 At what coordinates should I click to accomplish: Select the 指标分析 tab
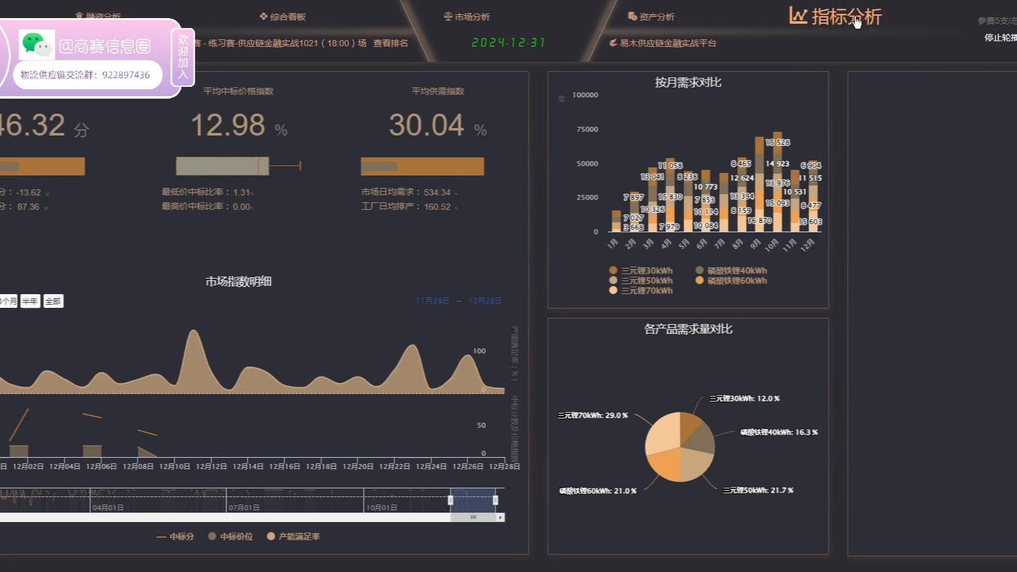coord(835,16)
